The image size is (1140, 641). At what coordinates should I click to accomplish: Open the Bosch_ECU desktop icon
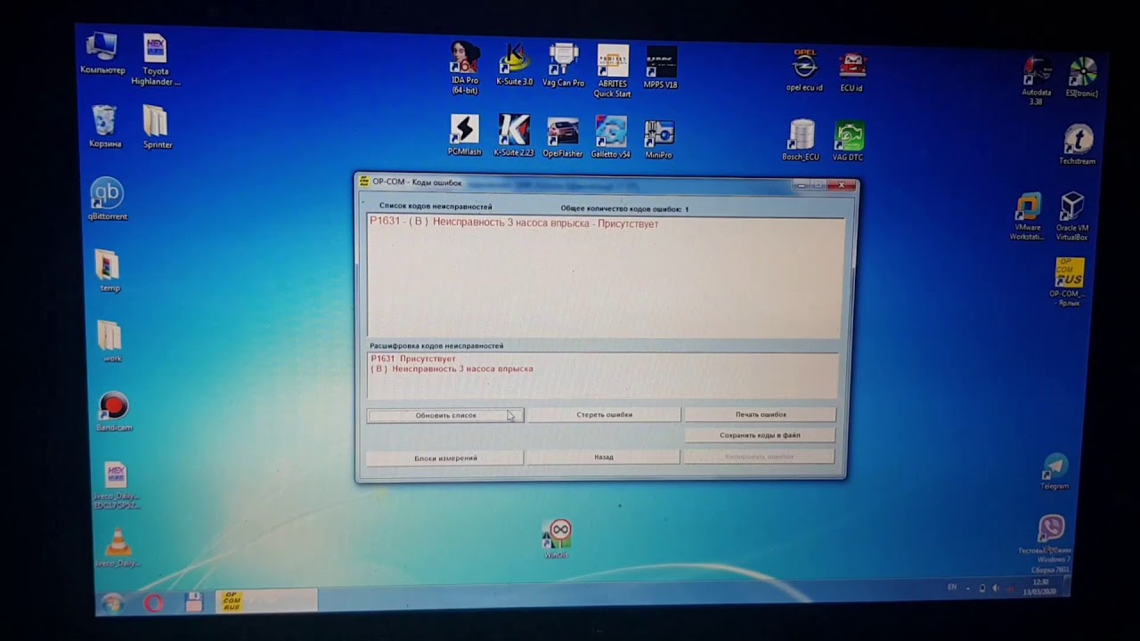tap(801, 141)
